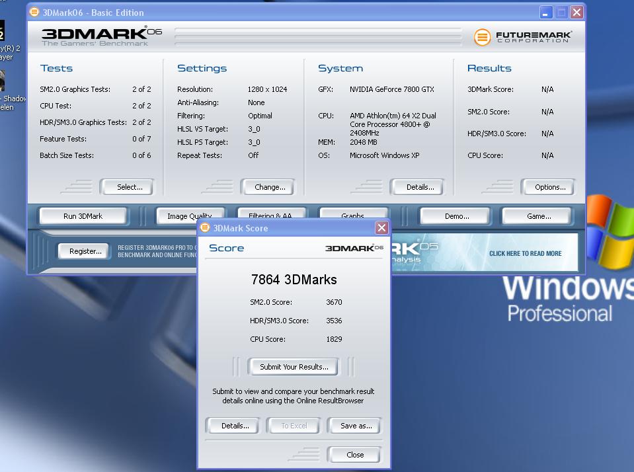The height and width of the screenshot is (472, 634).
Task: Close the 3DMark Score dialog with X
Action: [381, 227]
